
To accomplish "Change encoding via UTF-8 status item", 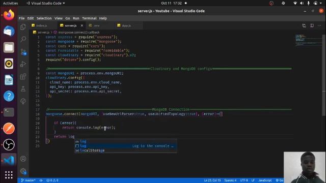I will click(244, 180).
